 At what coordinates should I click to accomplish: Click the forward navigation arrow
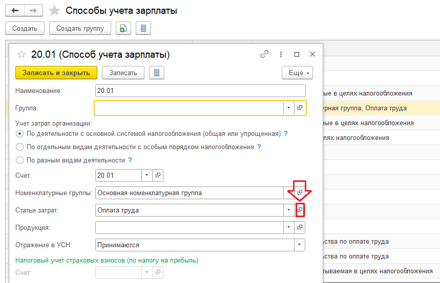tap(33, 10)
